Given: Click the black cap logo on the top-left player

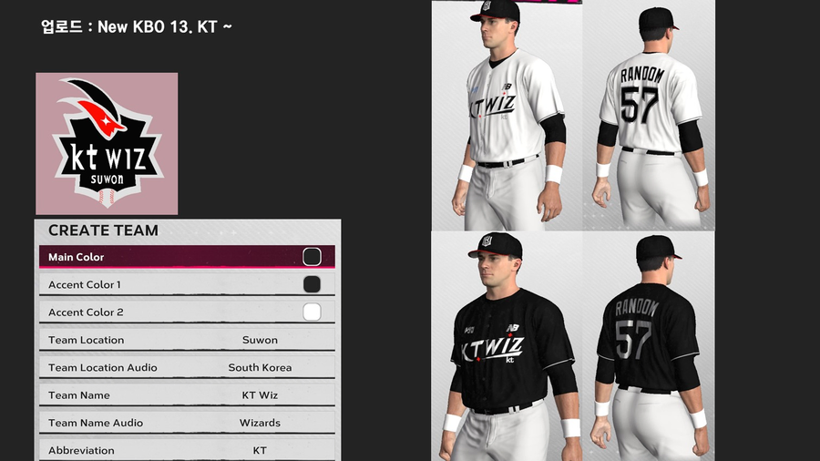Looking at the screenshot, I should pos(487,6).
